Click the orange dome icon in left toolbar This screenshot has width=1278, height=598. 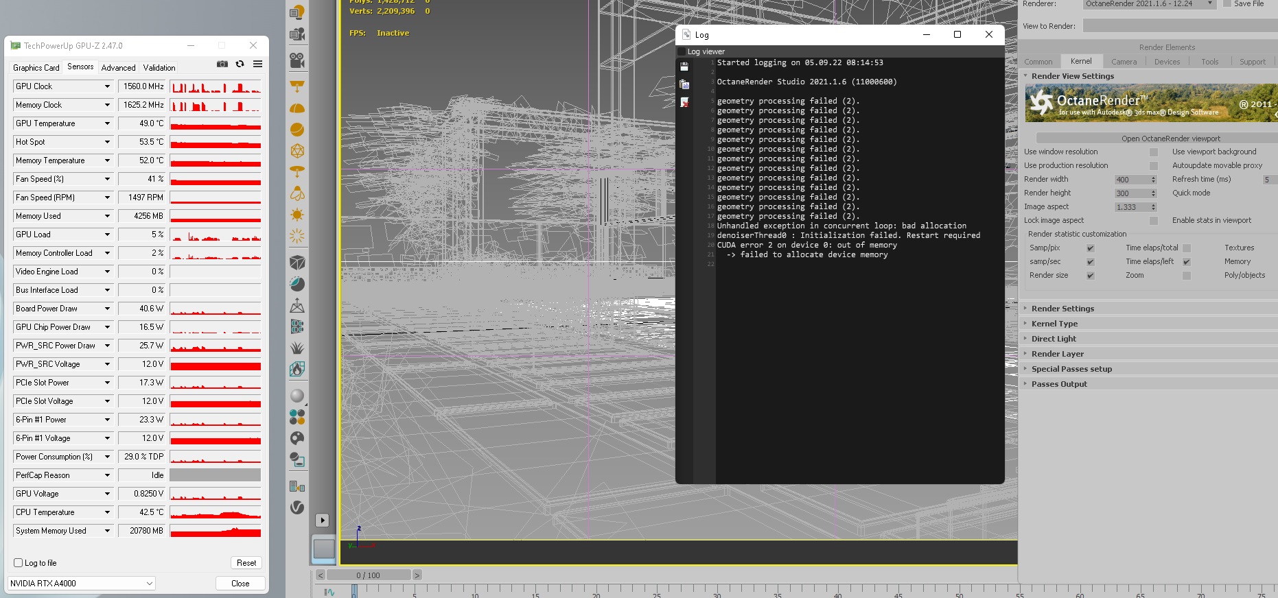click(297, 108)
